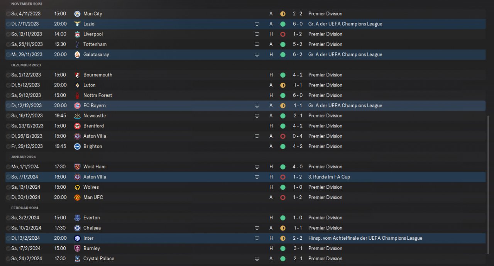Screen dimensions: 494x266
Task: Toggle the check circle on Crystal Palace row
Action: (x=8, y=259)
